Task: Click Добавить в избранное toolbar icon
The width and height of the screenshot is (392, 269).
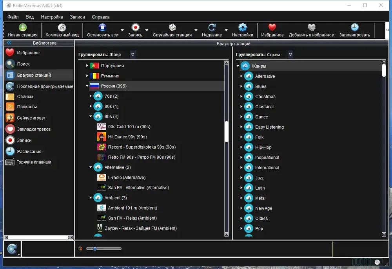Action: (311, 27)
